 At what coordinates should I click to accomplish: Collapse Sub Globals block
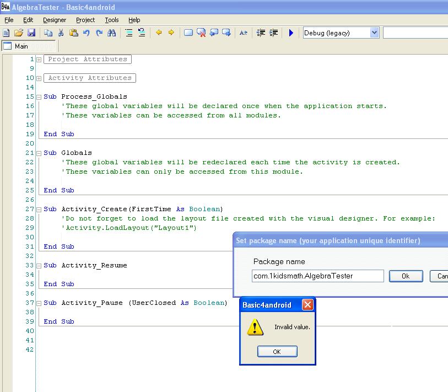tap(39, 153)
